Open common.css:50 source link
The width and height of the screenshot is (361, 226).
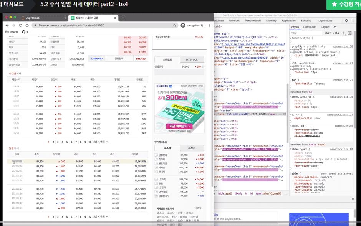[343, 46]
